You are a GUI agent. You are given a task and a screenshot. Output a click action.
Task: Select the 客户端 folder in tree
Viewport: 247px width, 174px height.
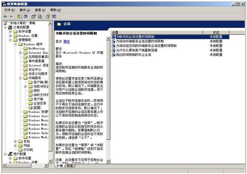pos(38,99)
